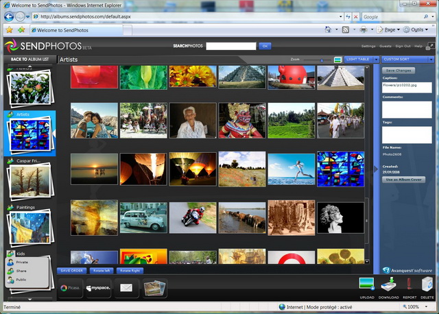This screenshot has height=314, width=439.
Task: Select the motorcycle racer photo thumbnail
Action: (x=192, y=217)
